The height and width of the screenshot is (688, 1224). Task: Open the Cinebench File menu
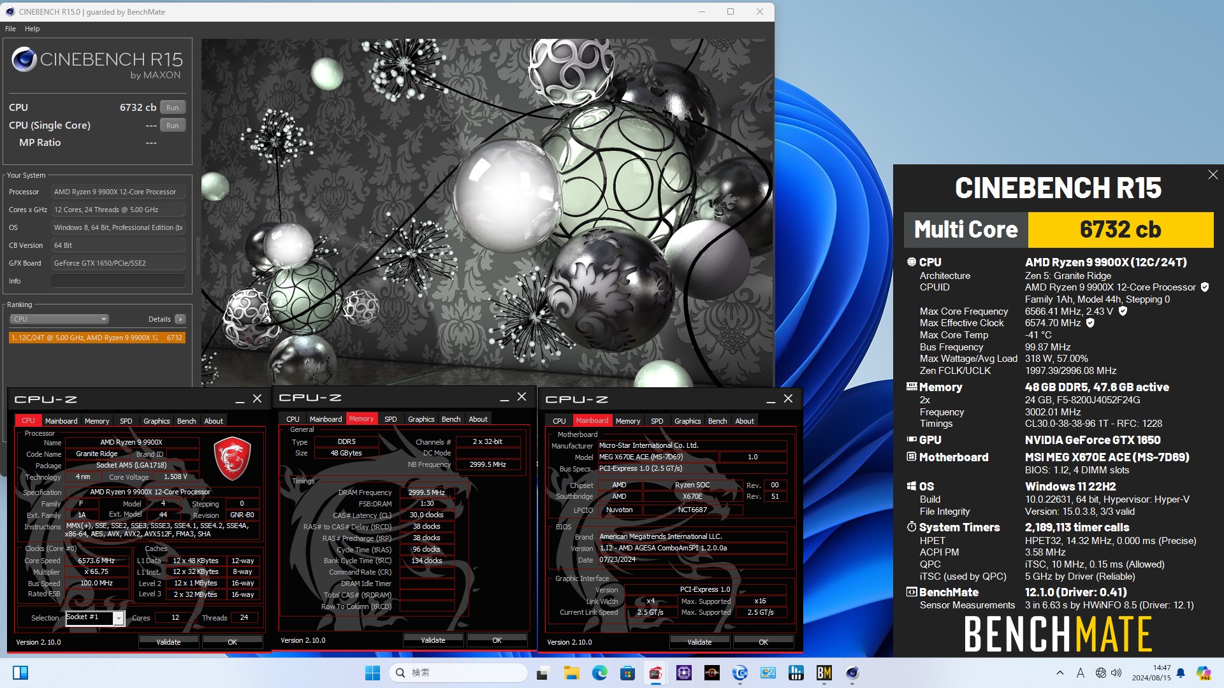(11, 29)
